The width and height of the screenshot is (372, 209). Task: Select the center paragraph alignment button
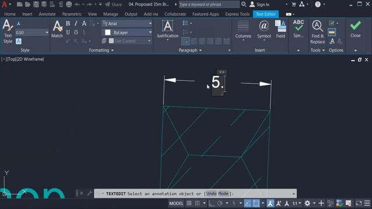click(x=202, y=41)
